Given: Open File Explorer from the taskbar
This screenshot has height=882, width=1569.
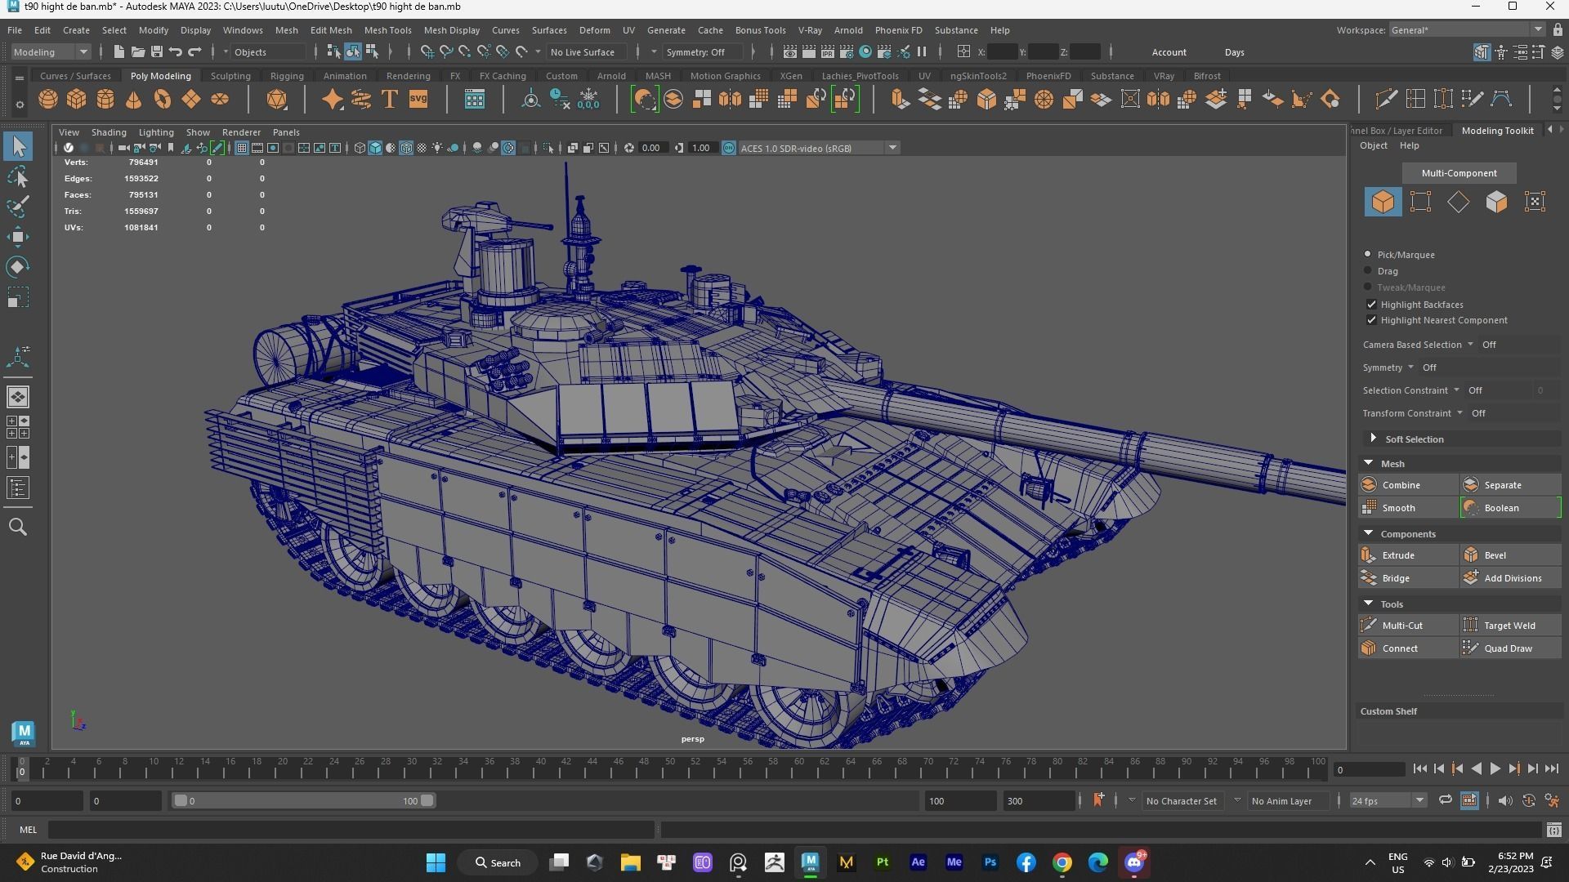Looking at the screenshot, I should (630, 862).
